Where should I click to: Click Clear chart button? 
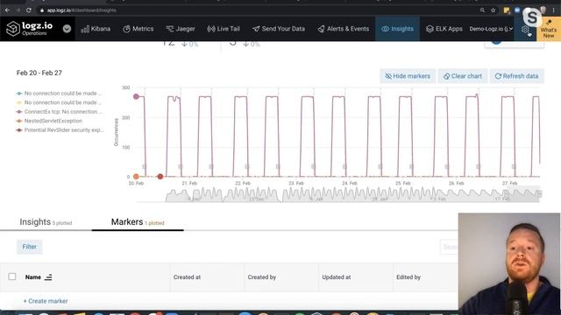point(463,76)
